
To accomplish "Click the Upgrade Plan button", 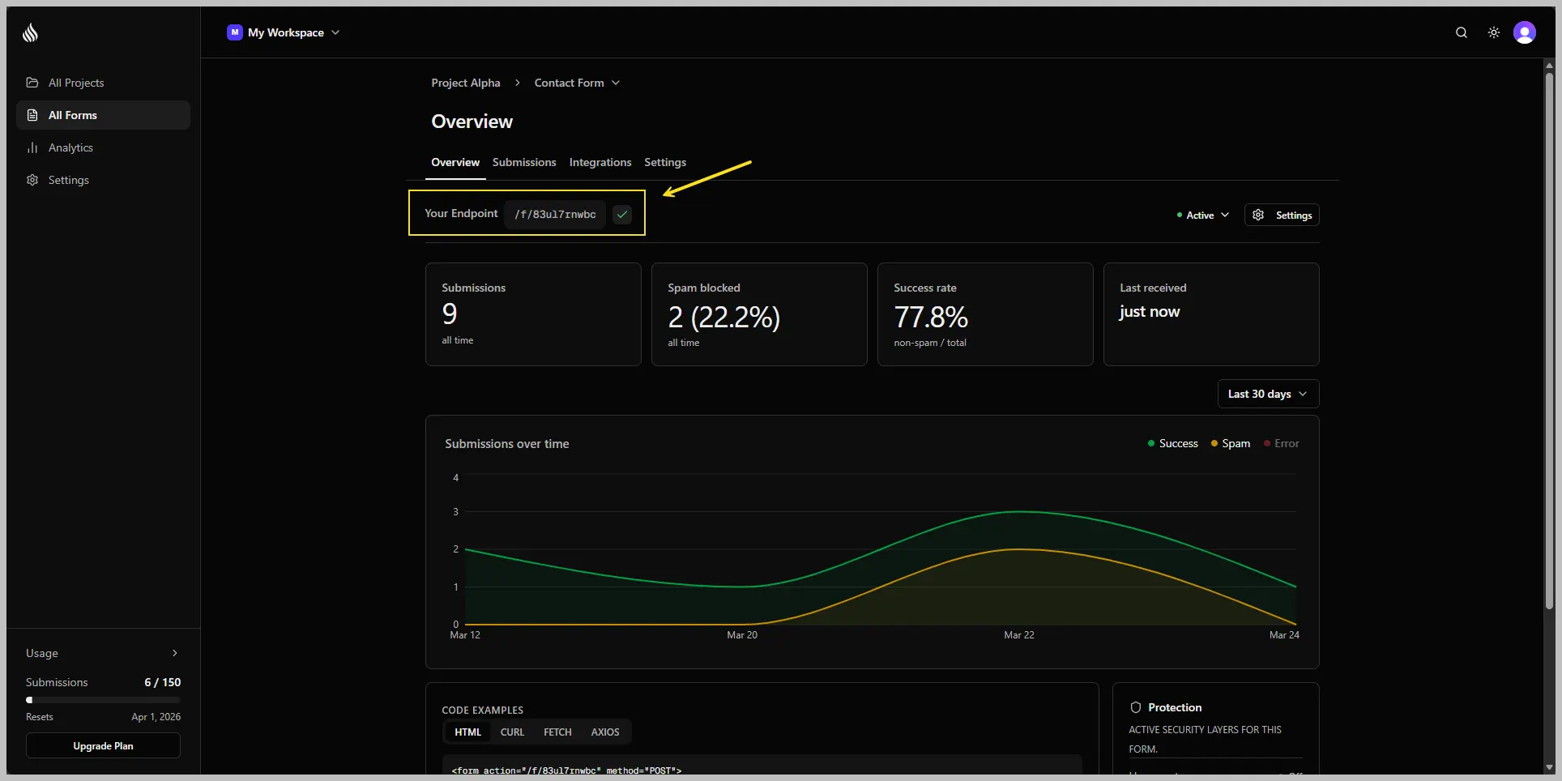I will point(103,745).
